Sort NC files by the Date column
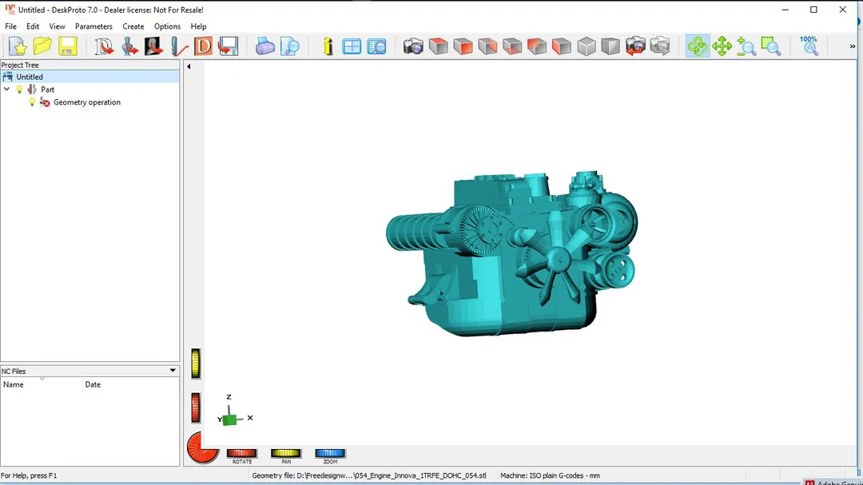 tap(131, 384)
